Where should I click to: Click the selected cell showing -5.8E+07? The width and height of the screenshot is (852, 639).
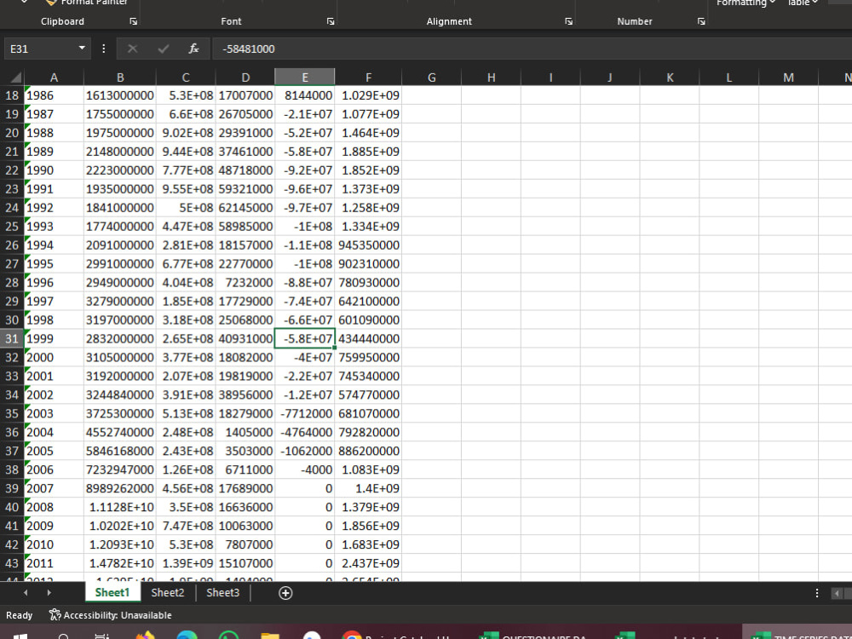pyautogui.click(x=305, y=338)
